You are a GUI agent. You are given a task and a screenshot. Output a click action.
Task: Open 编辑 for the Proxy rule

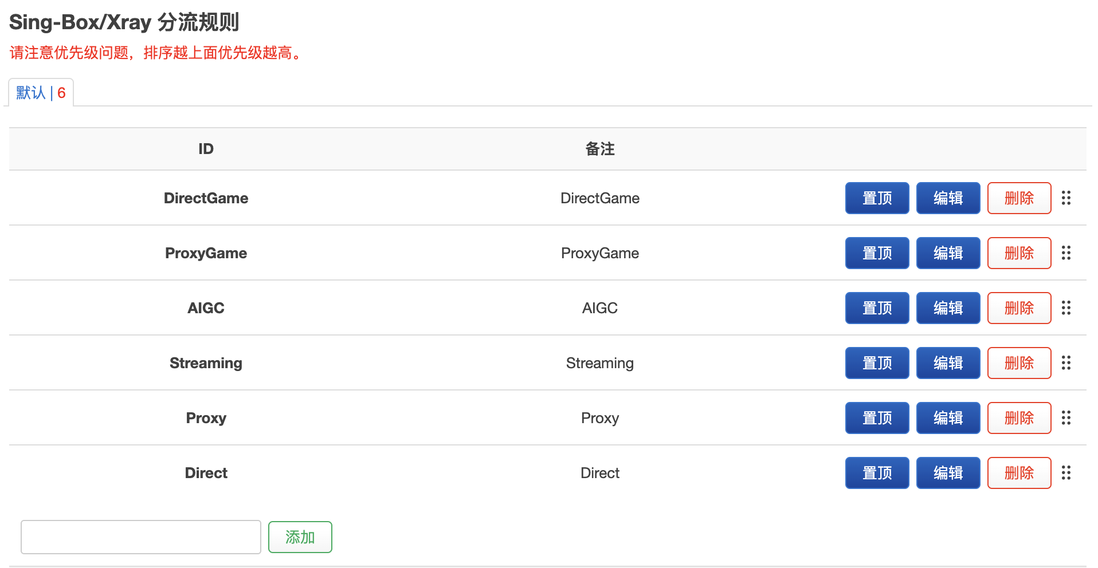coord(948,418)
